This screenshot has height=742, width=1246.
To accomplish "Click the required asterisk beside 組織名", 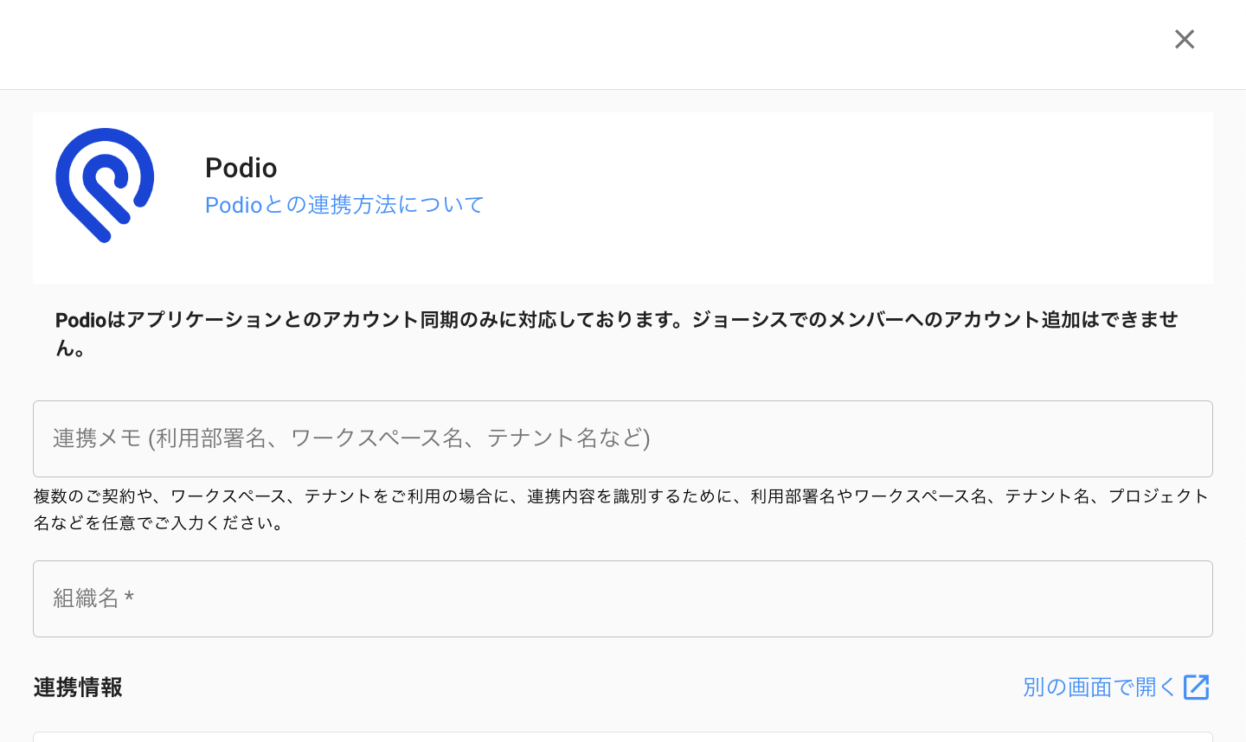I will point(129,598).
